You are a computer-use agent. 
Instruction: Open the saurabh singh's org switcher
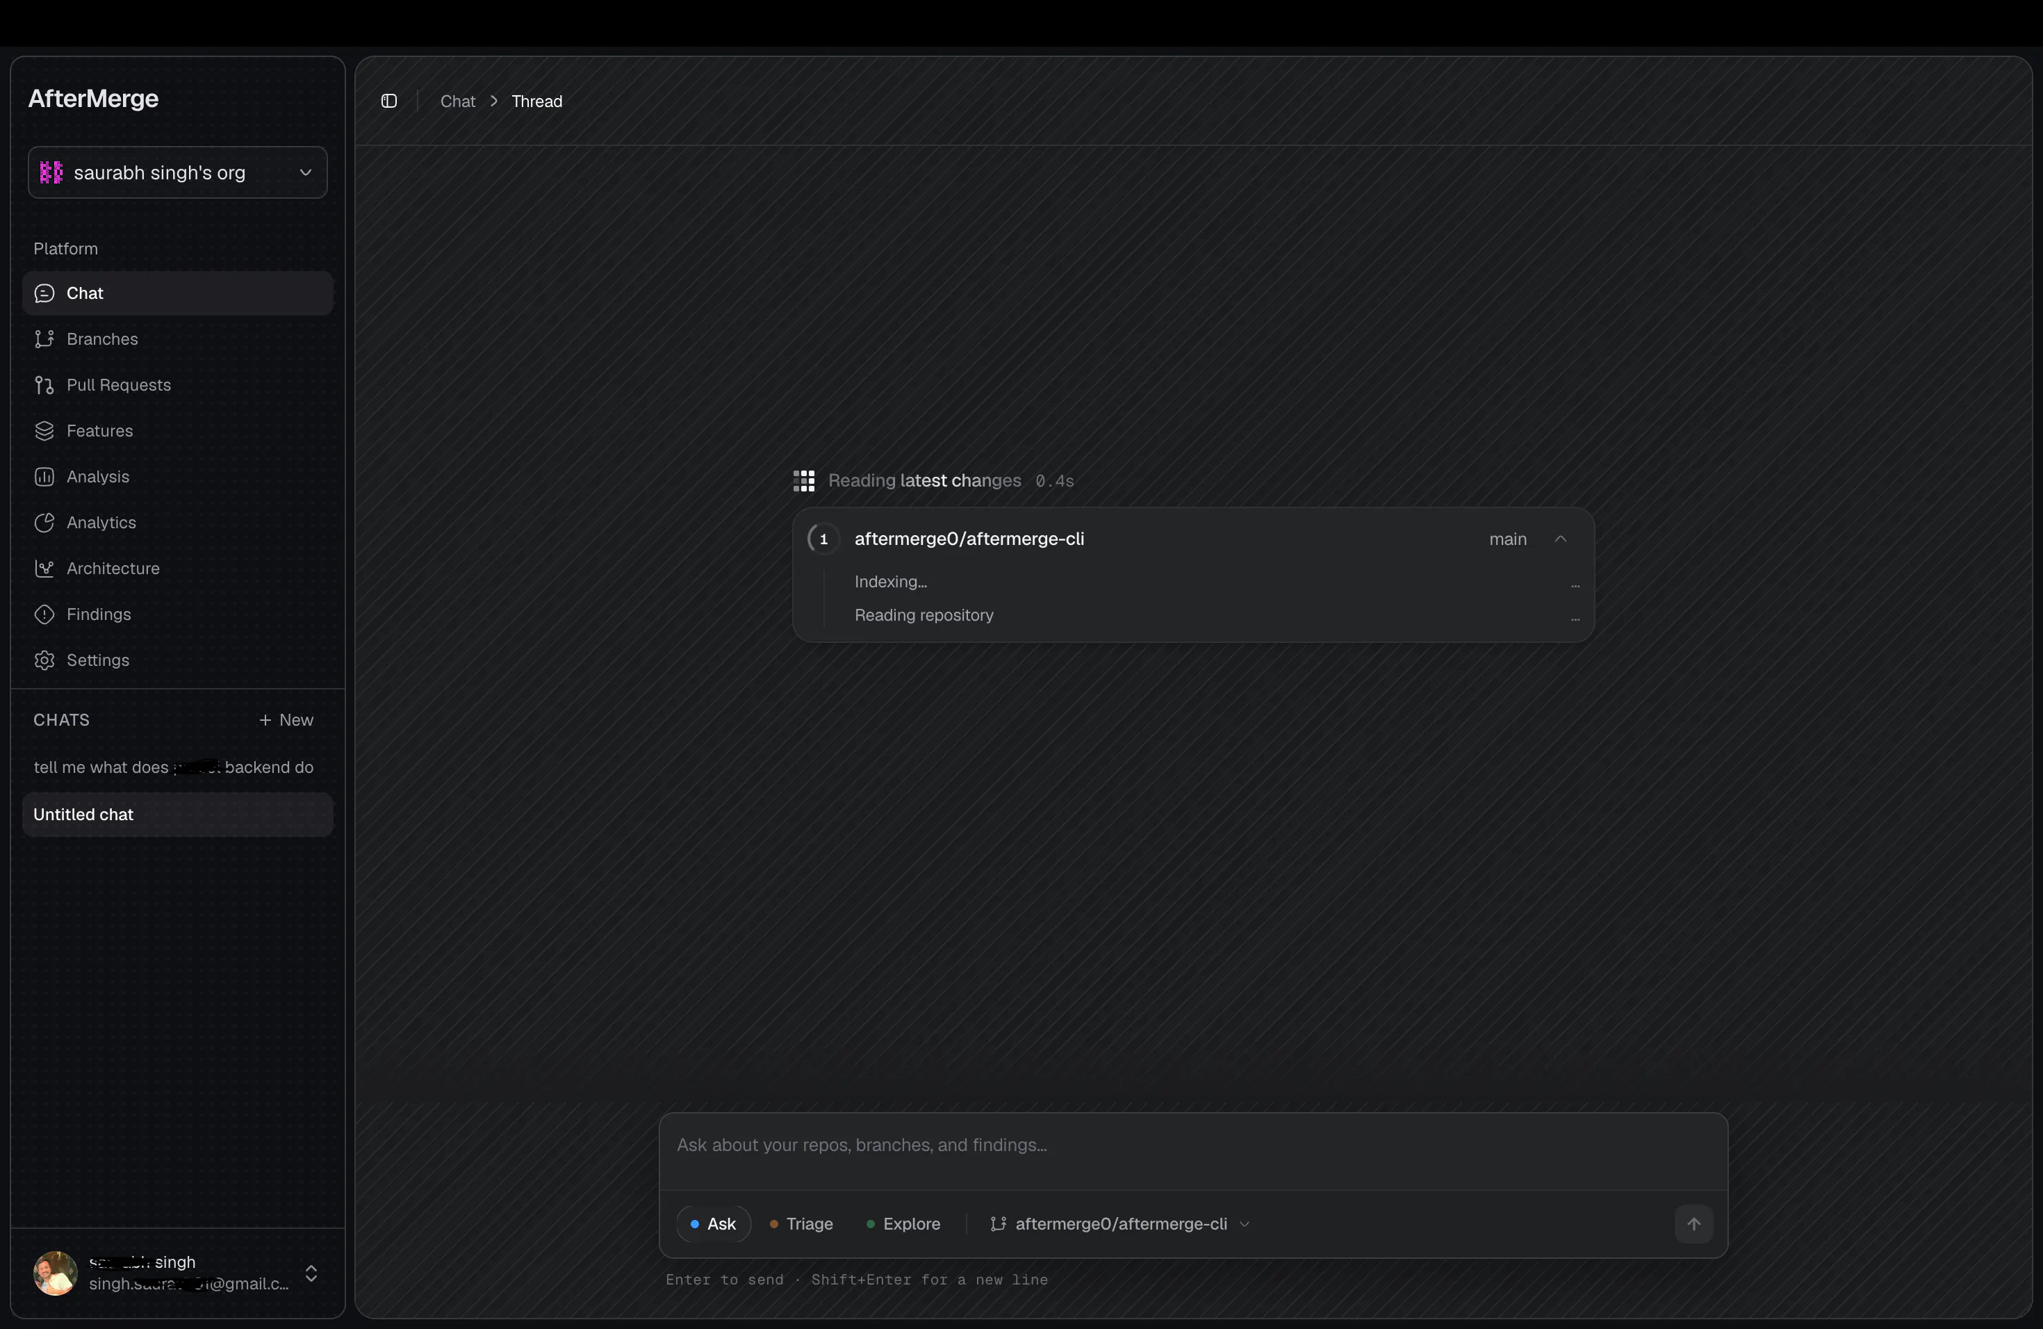pyautogui.click(x=178, y=172)
